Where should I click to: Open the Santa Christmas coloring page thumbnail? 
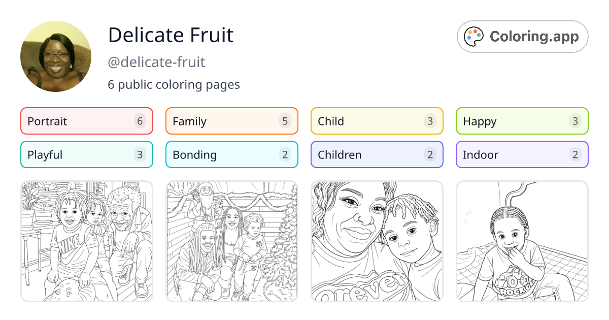pos(231,241)
